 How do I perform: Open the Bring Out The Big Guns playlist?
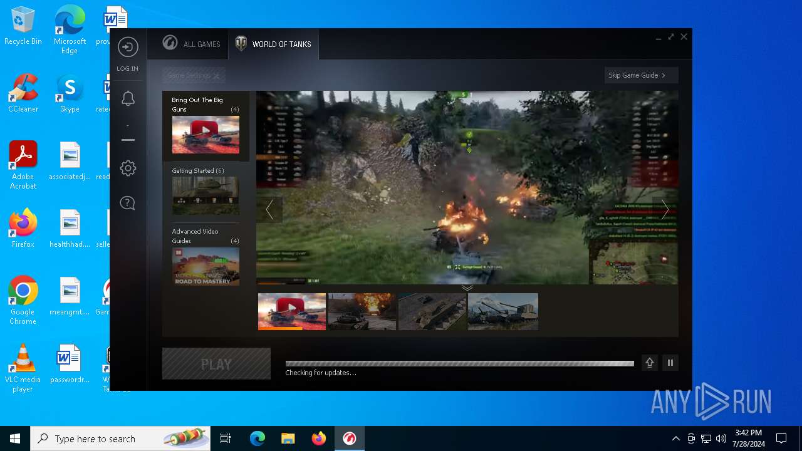(206, 125)
